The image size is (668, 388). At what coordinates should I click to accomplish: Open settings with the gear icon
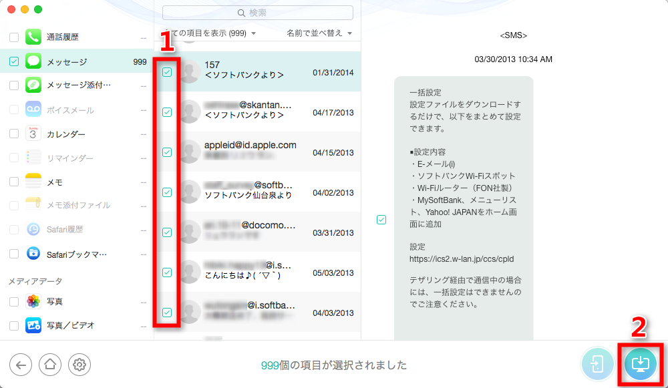79,365
